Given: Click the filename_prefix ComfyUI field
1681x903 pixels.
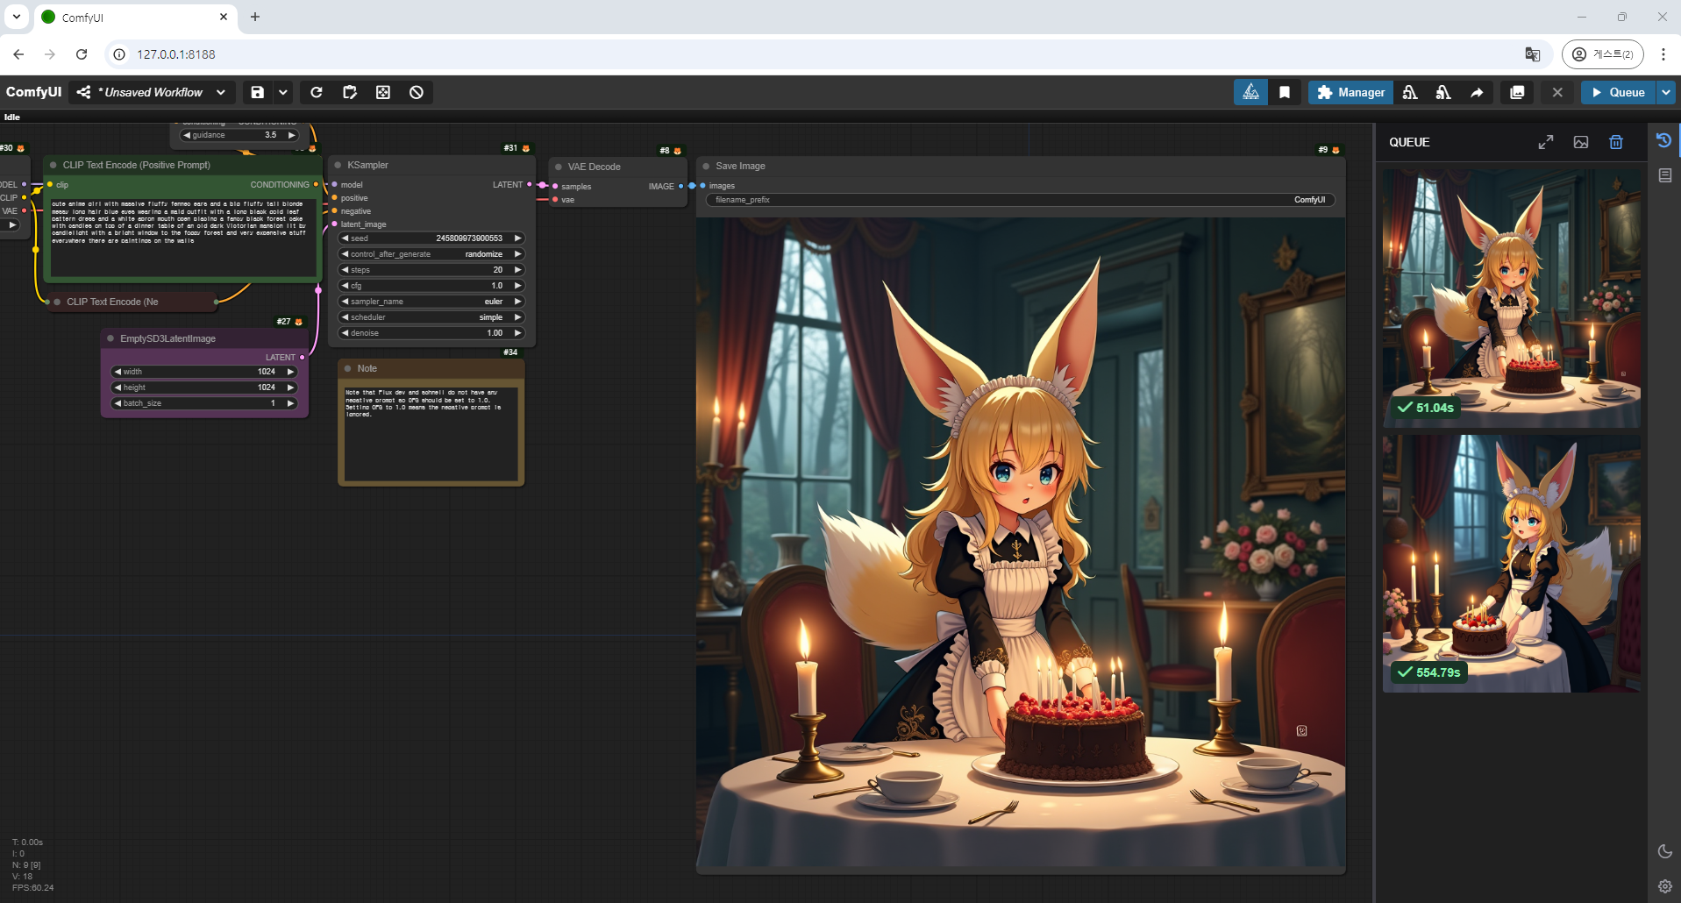Looking at the screenshot, I should click(1020, 200).
